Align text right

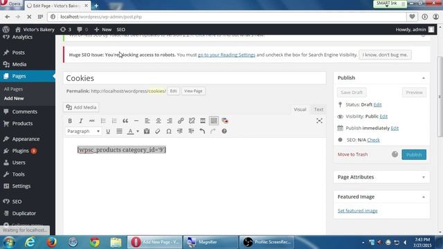(170, 121)
